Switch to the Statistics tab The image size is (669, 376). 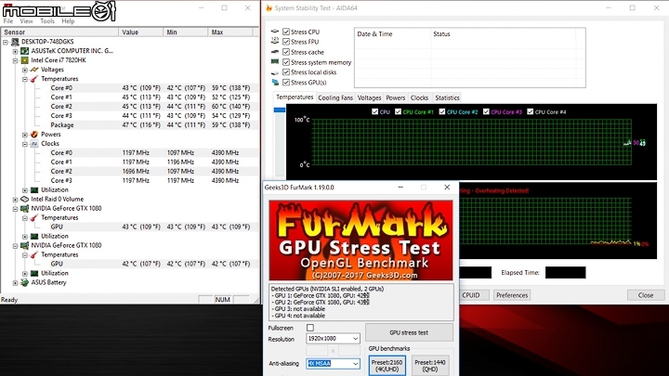pyautogui.click(x=447, y=97)
